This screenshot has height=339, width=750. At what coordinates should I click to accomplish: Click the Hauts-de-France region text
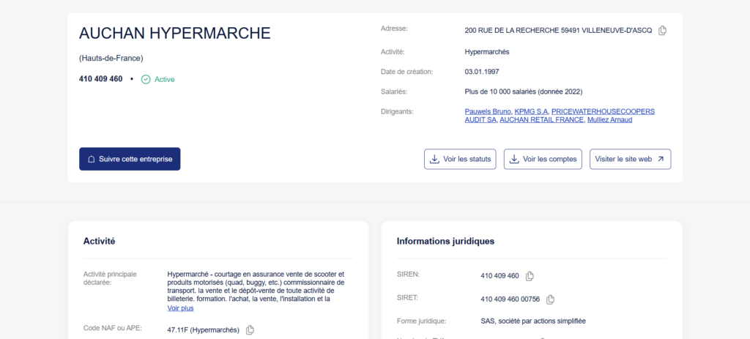point(111,59)
